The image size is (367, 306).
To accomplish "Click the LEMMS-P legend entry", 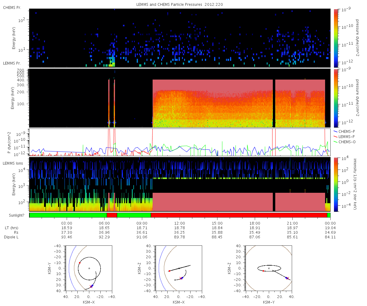I will pos(347,136).
